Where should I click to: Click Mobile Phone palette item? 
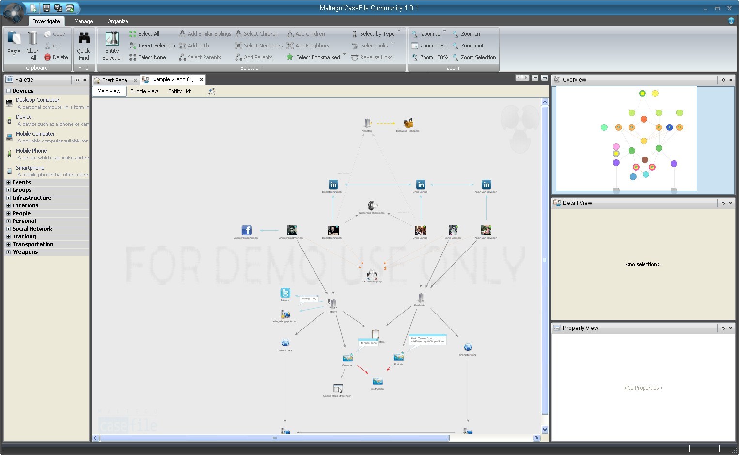coord(47,154)
